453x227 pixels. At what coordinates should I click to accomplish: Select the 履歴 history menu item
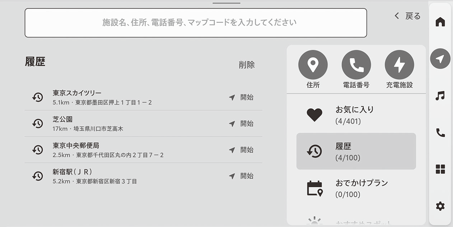pos(356,151)
